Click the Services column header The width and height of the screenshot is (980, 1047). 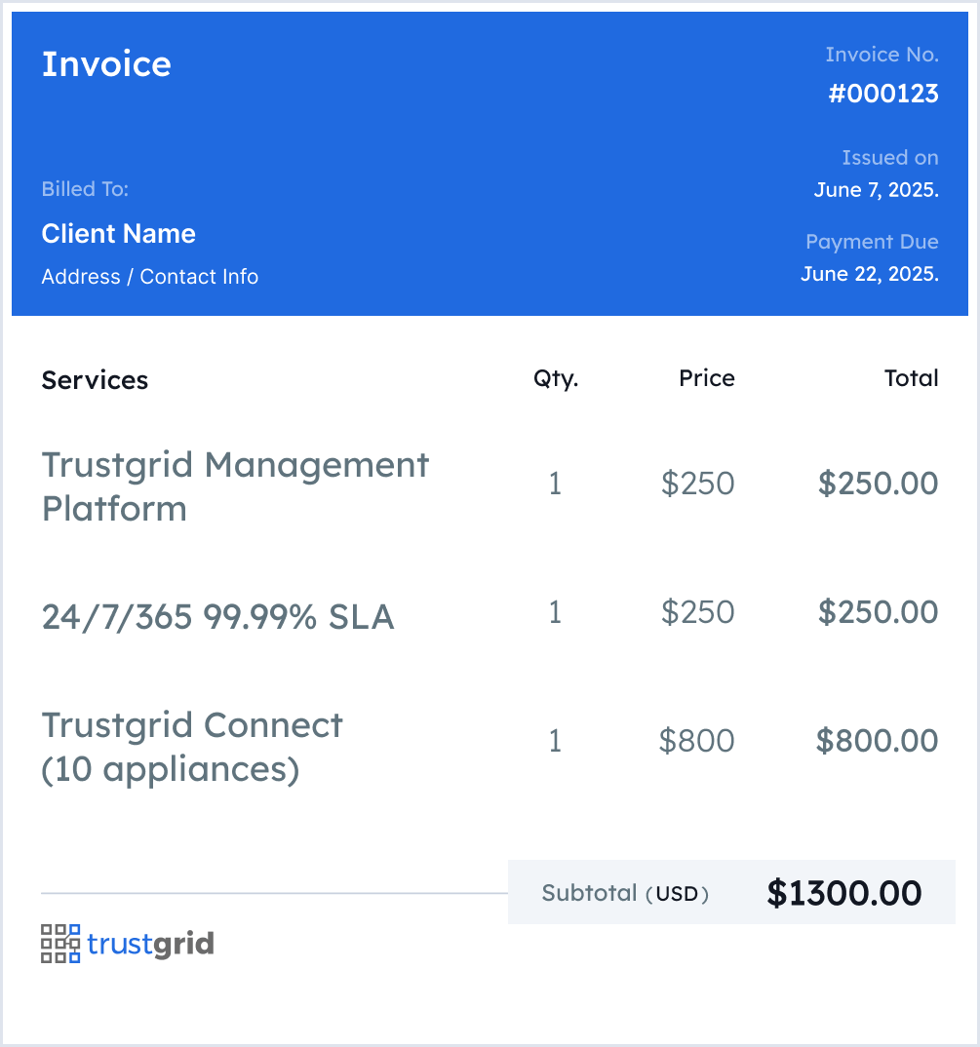point(95,380)
